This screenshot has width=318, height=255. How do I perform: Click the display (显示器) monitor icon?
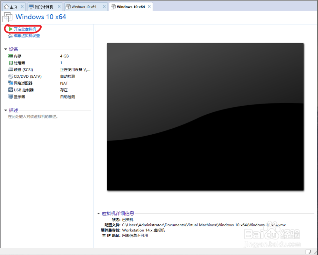pos(10,97)
